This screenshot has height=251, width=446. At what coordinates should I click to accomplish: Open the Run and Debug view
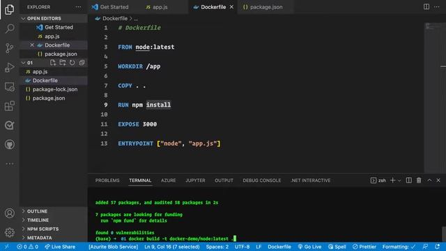(9, 68)
